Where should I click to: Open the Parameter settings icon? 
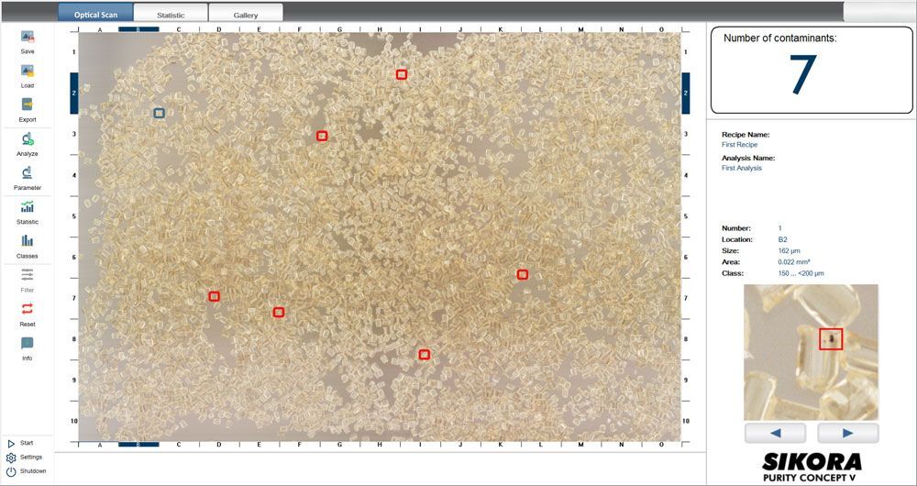(28, 173)
